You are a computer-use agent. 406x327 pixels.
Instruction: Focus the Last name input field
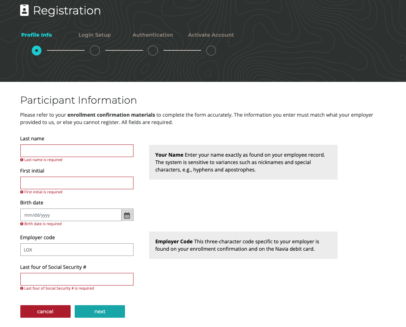click(77, 151)
